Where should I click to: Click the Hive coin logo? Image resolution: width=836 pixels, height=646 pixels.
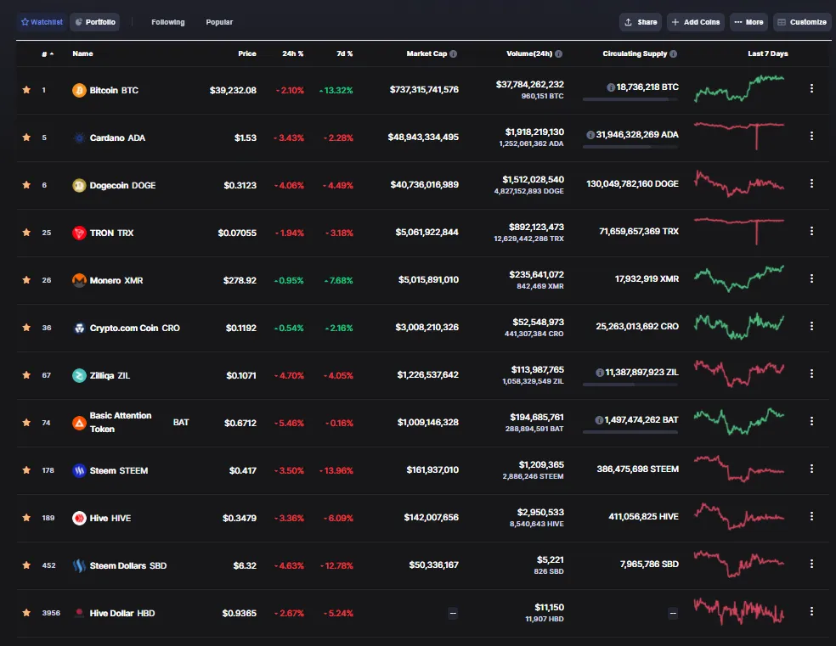coord(79,518)
